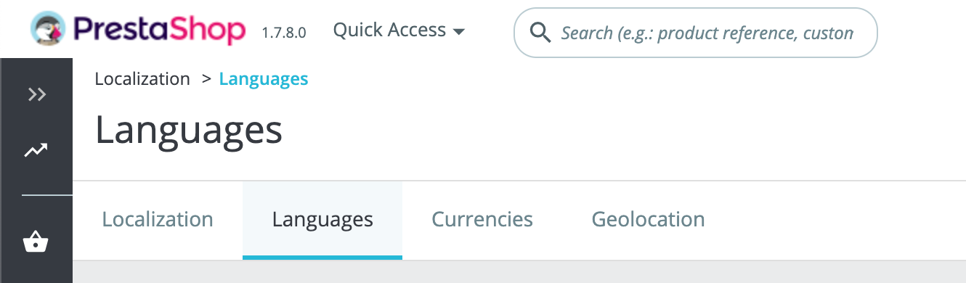
Task: Switch to the Localization tab
Action: point(158,219)
